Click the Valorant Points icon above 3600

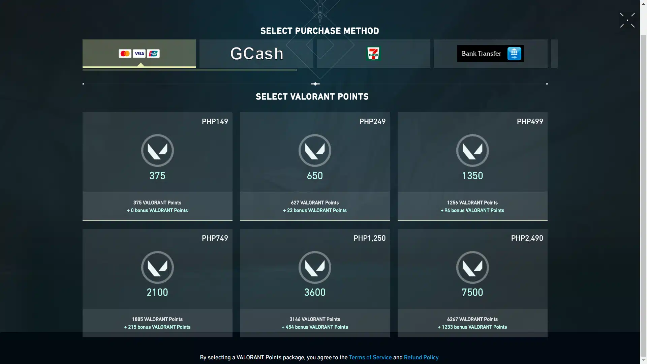[315, 267]
